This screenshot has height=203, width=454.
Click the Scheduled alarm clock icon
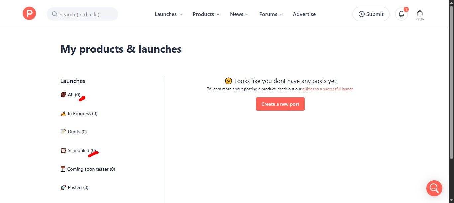point(63,150)
